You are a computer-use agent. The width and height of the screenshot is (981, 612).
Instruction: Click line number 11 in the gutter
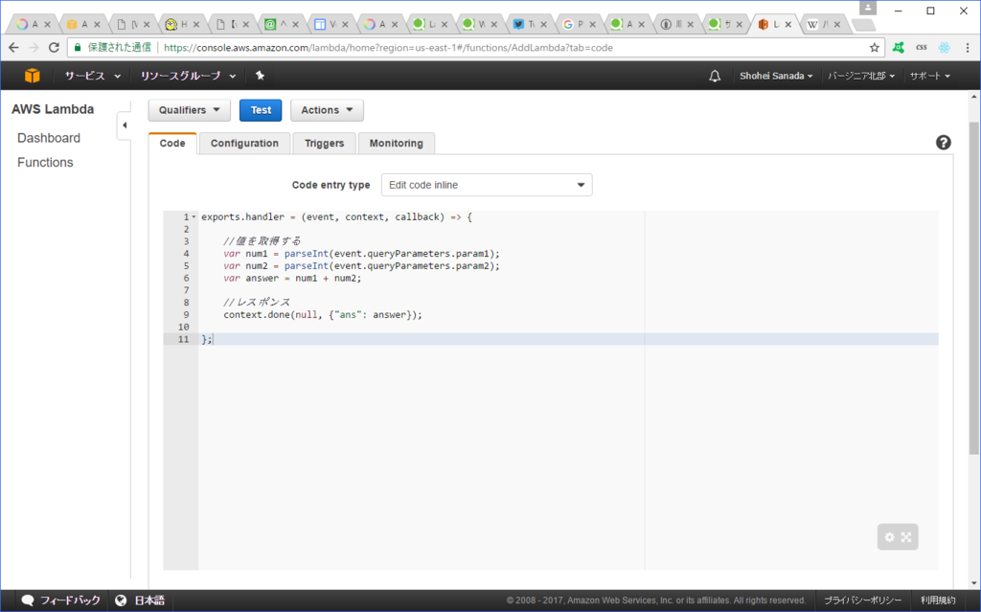coord(183,339)
